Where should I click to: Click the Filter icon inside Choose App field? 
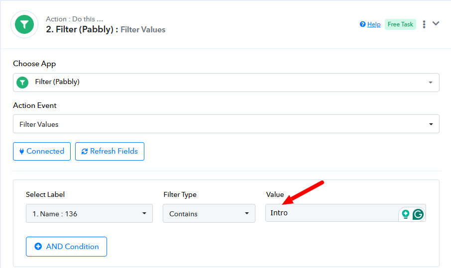22,83
